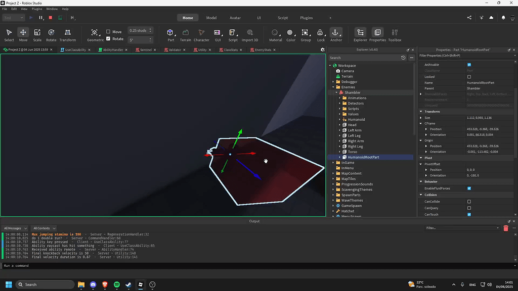Disable EnableFluidForces in Properties

[469, 188]
